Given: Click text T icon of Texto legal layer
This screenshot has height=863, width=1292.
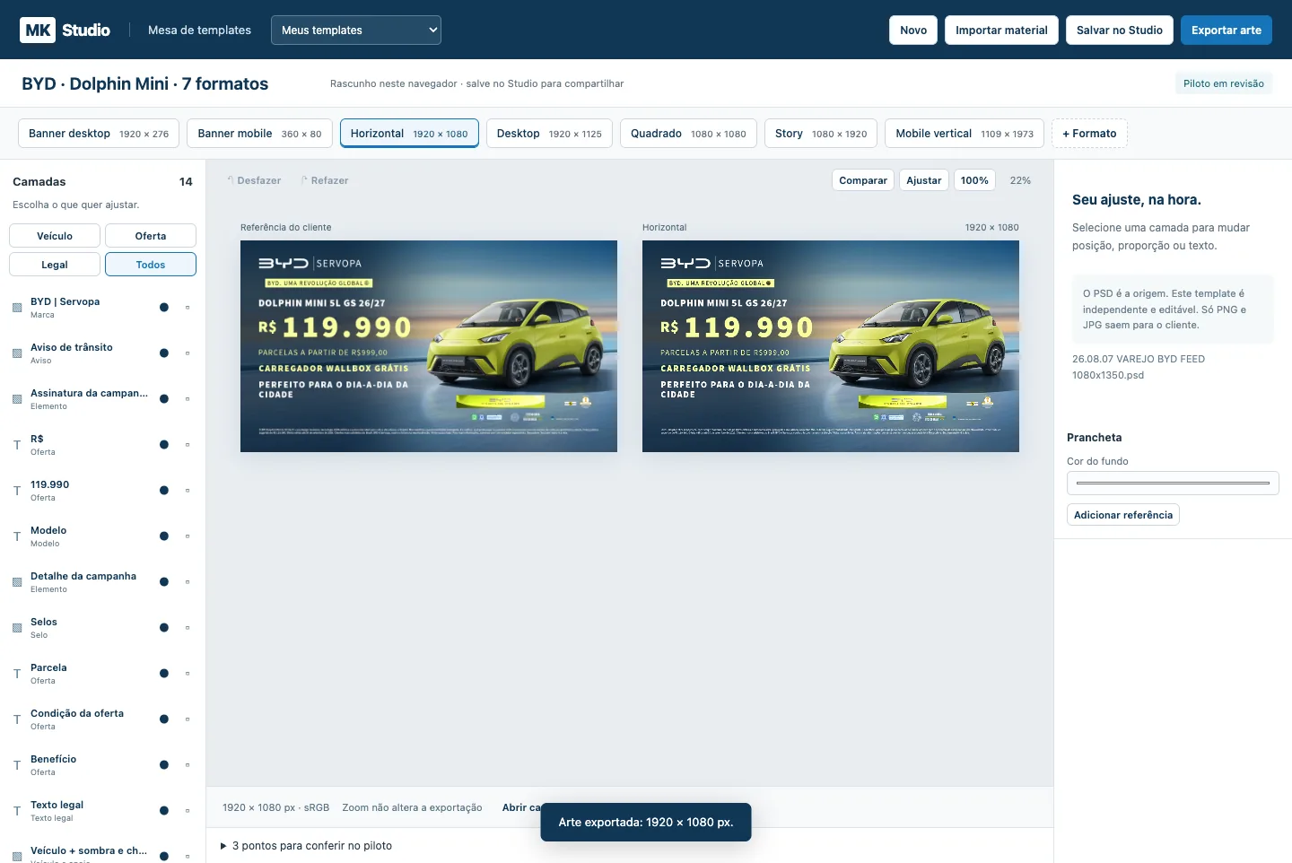Looking at the screenshot, I should [17, 811].
